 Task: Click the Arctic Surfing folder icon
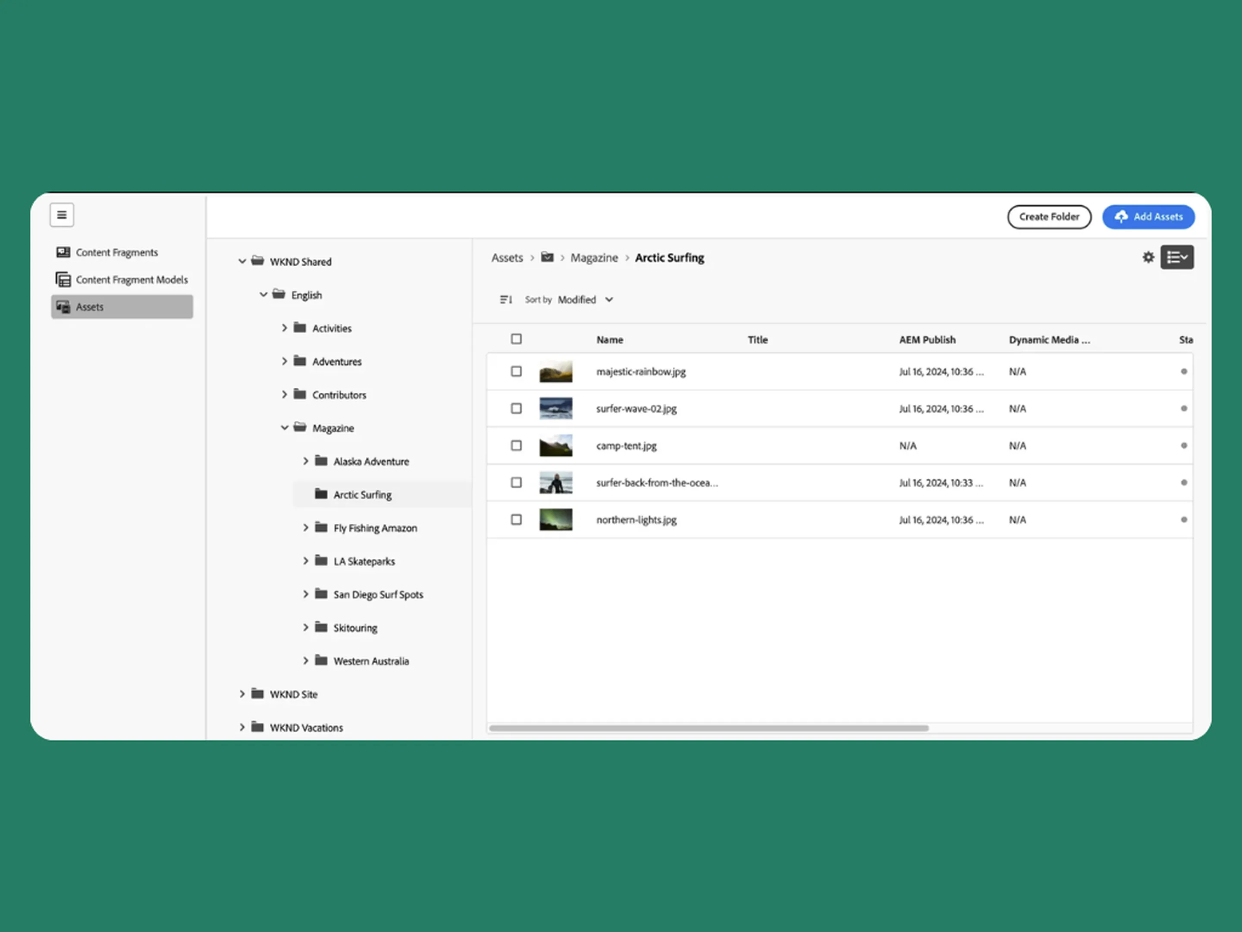(321, 494)
